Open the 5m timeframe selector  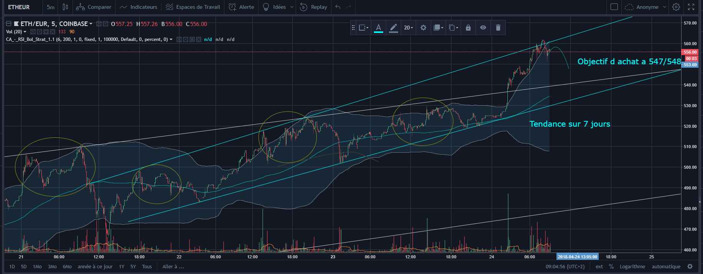51,7
